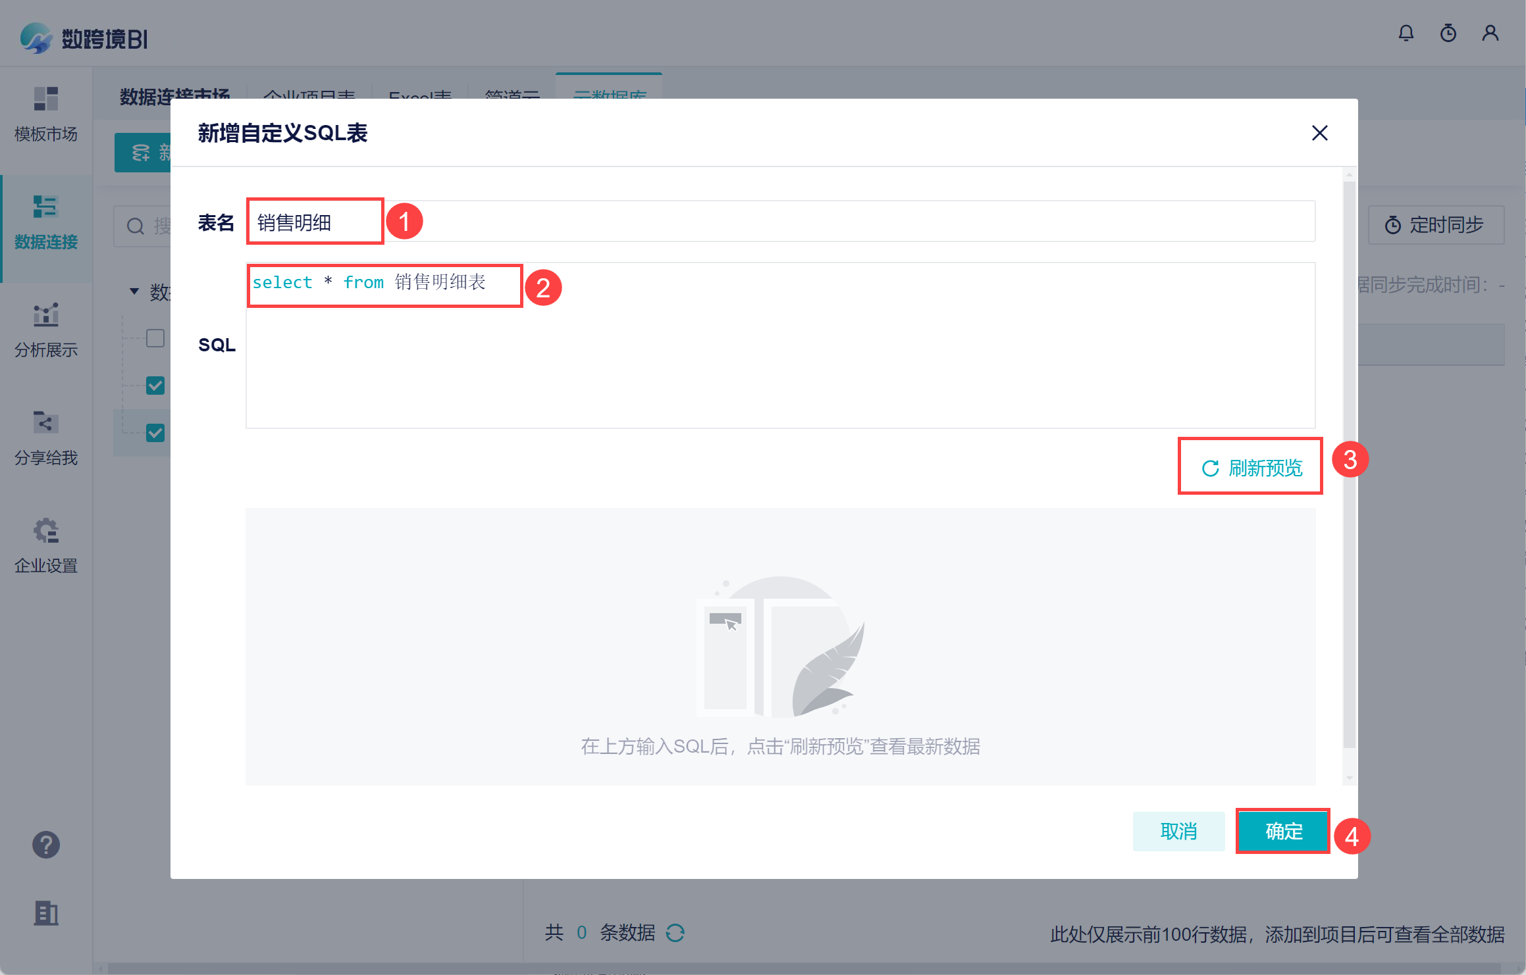Click the help question mark icon
Viewport: 1526px width, 975px height.
point(45,845)
